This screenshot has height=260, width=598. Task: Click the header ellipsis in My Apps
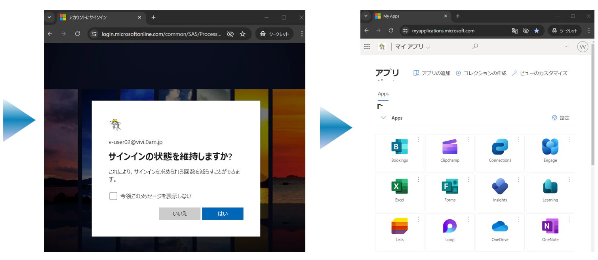click(x=567, y=47)
